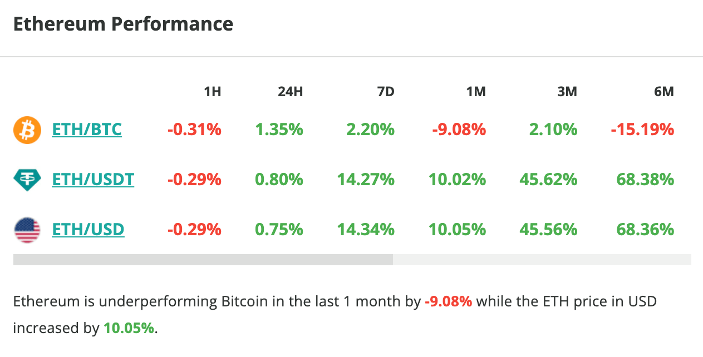Click the US flag icon
This screenshot has width=703, height=357.
(27, 230)
